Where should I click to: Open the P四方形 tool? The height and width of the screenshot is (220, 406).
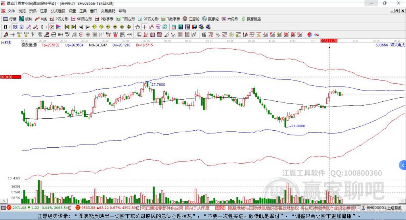click(x=59, y=19)
